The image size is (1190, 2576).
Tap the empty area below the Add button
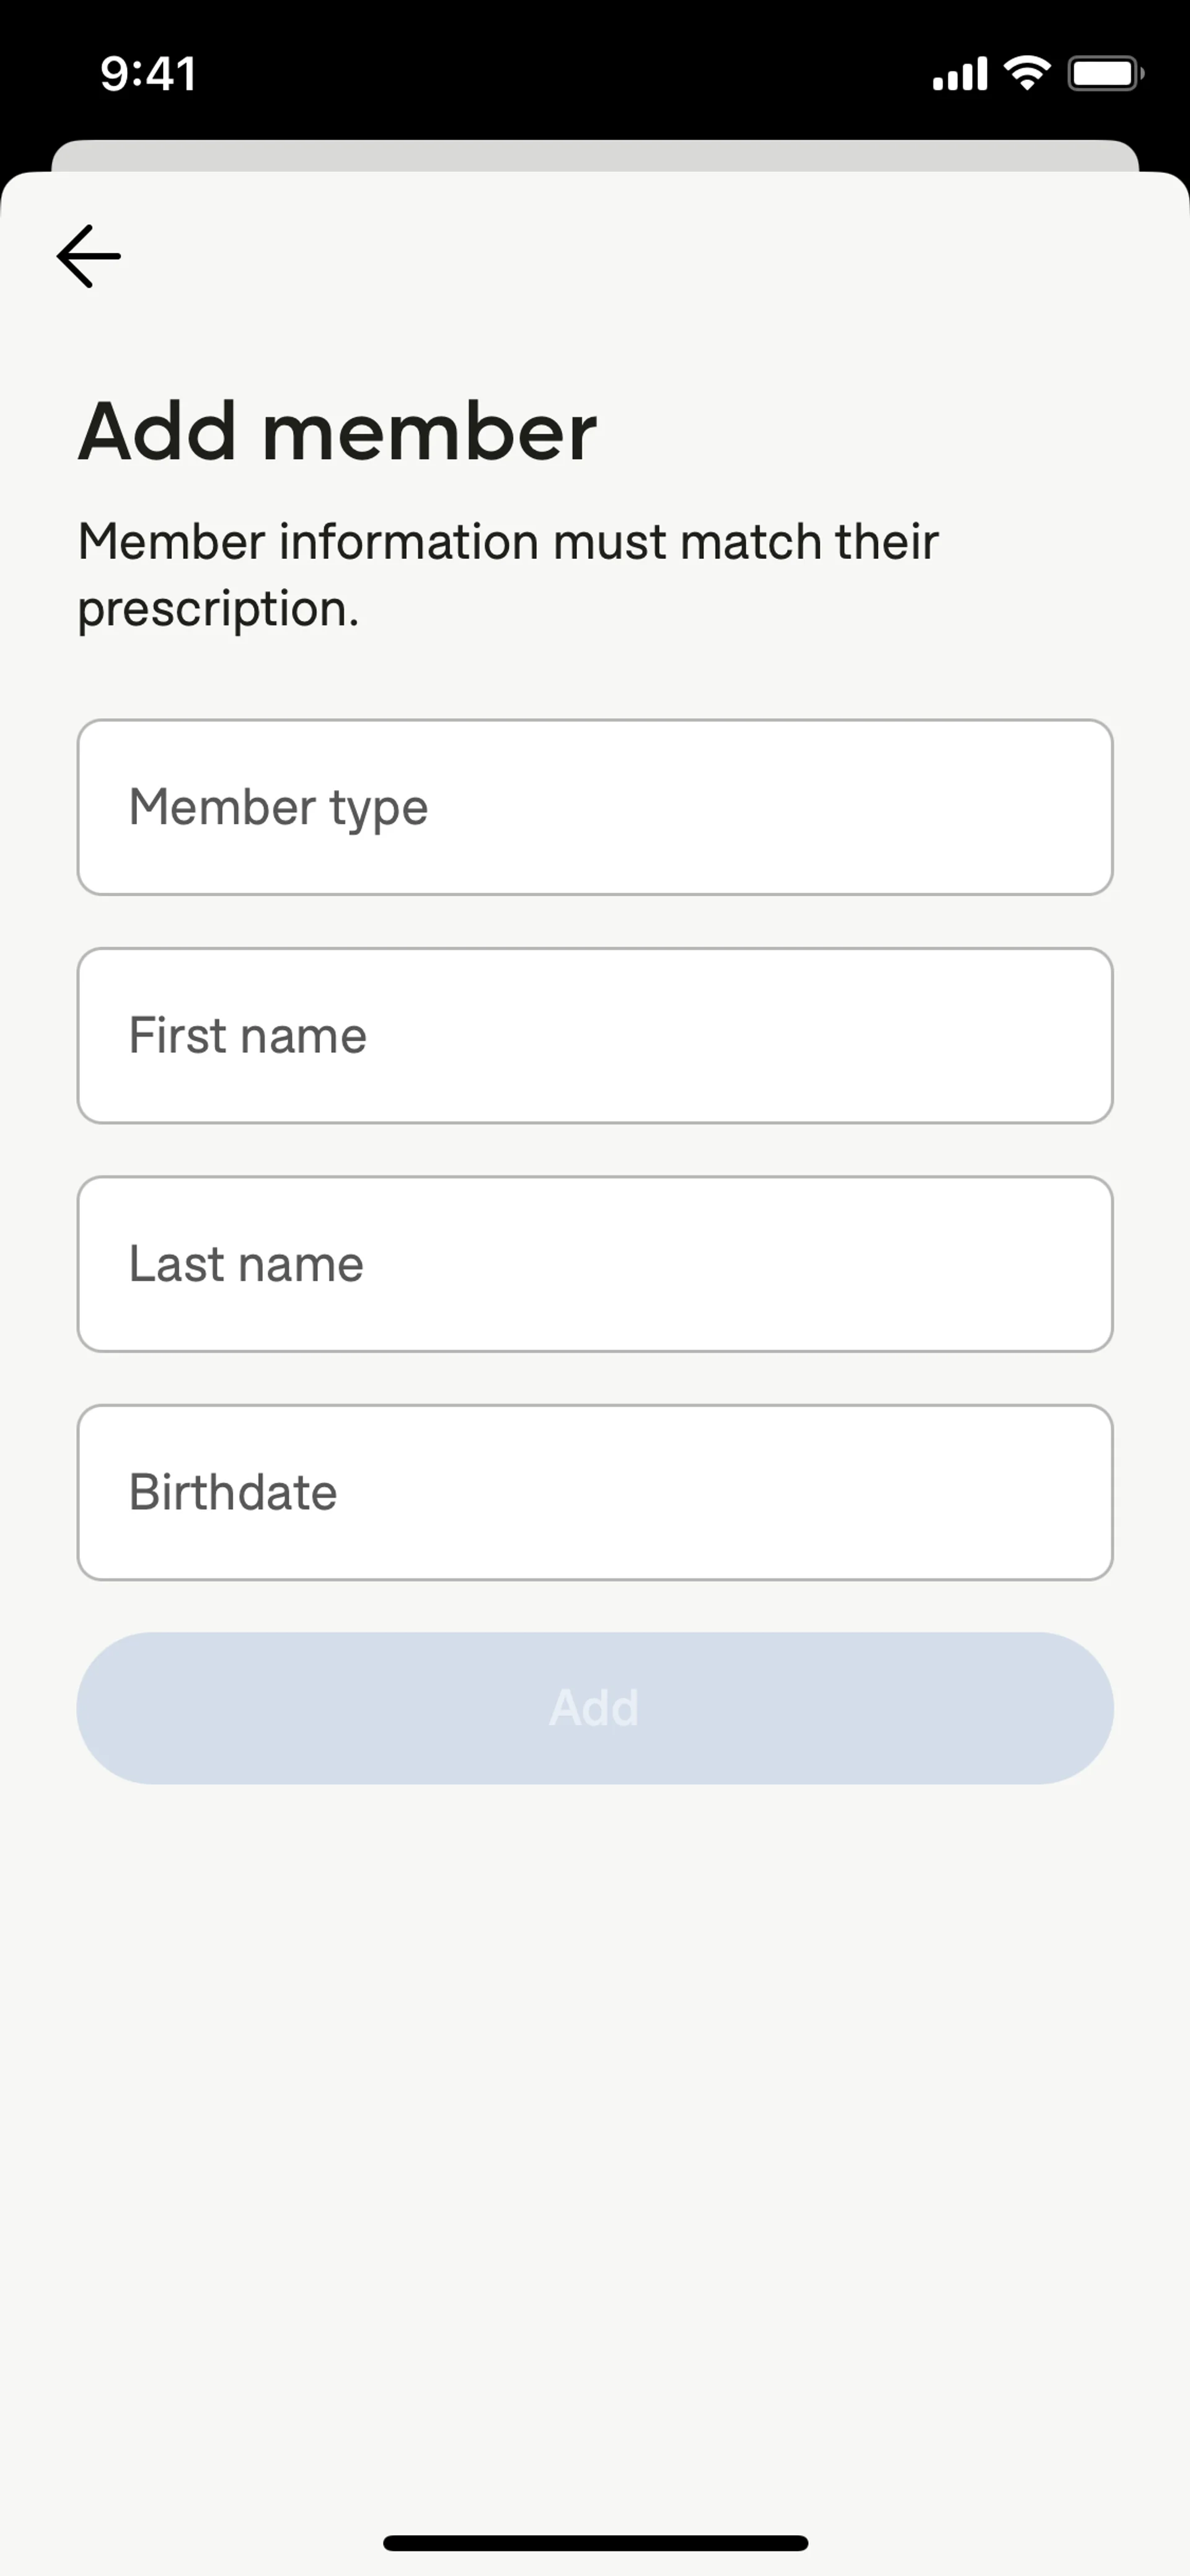point(595,2100)
